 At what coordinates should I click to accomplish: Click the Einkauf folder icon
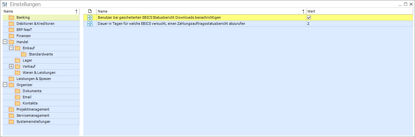point(18,48)
